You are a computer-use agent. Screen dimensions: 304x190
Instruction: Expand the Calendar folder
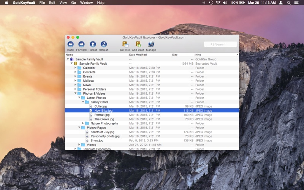pos(75,68)
